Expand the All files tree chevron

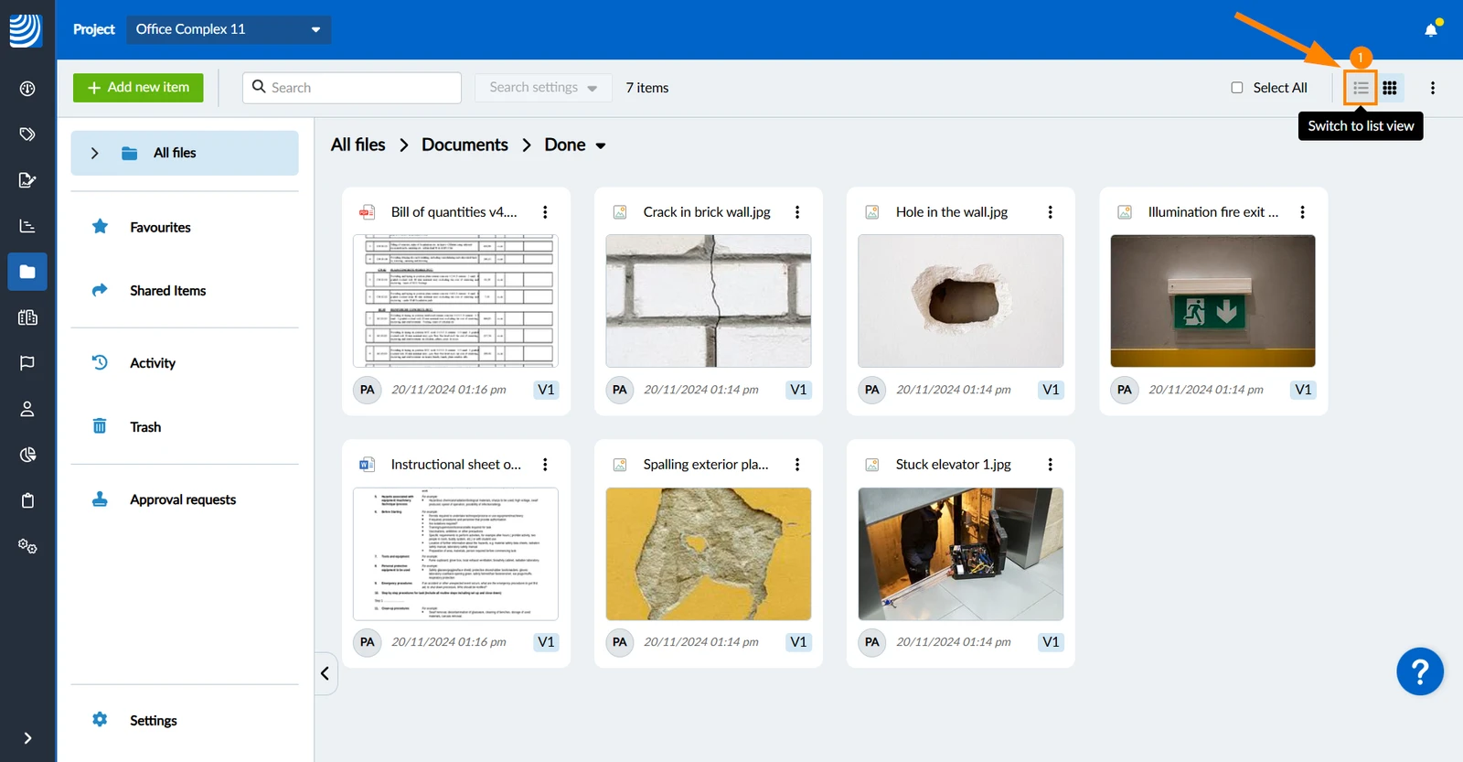coord(94,153)
